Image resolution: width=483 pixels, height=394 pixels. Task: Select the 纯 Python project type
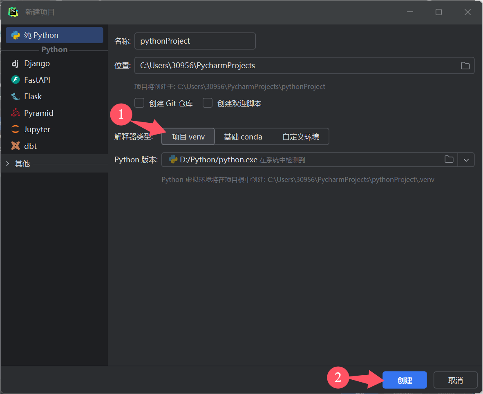[x=54, y=35]
